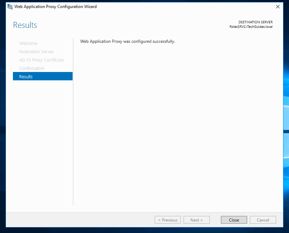Click the Web Application Proxy wizard icon
289x233 pixels.
[10, 6]
